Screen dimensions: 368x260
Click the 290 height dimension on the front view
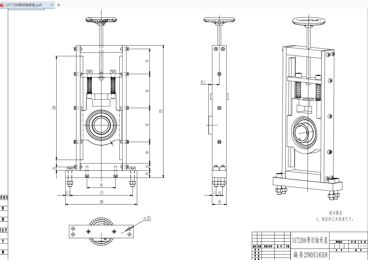point(54,108)
